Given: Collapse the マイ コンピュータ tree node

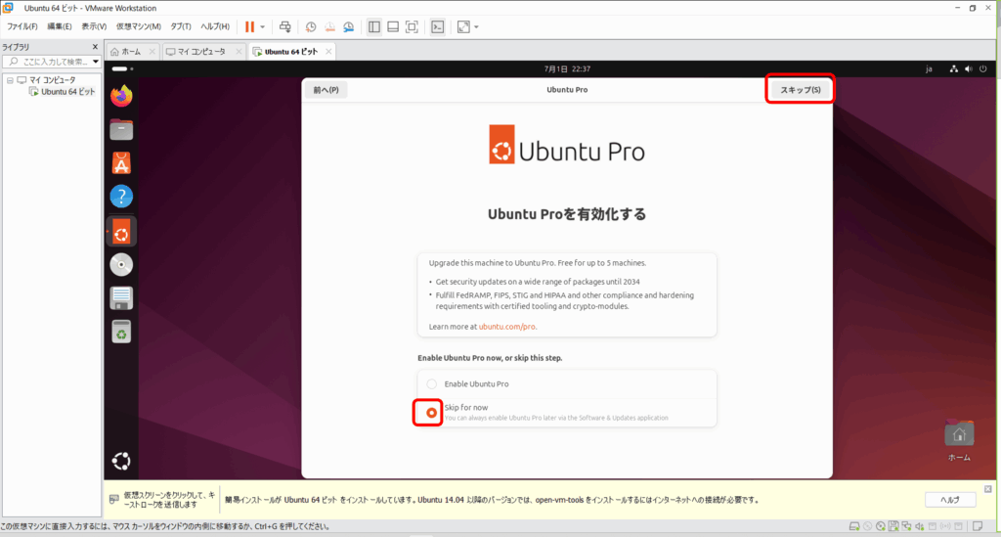Looking at the screenshot, I should click(10, 80).
